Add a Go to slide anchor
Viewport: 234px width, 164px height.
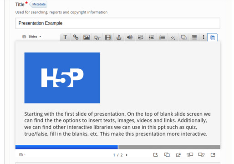[x=119, y=37]
